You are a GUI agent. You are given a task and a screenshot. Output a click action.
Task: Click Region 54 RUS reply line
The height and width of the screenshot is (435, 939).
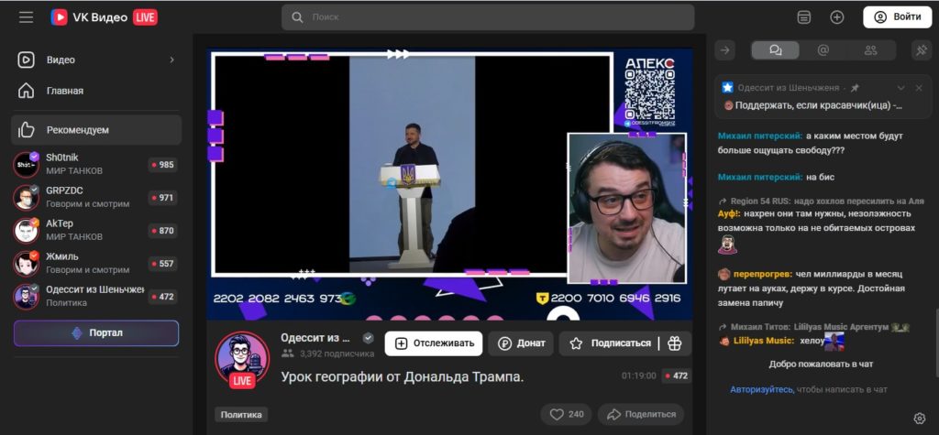click(822, 201)
